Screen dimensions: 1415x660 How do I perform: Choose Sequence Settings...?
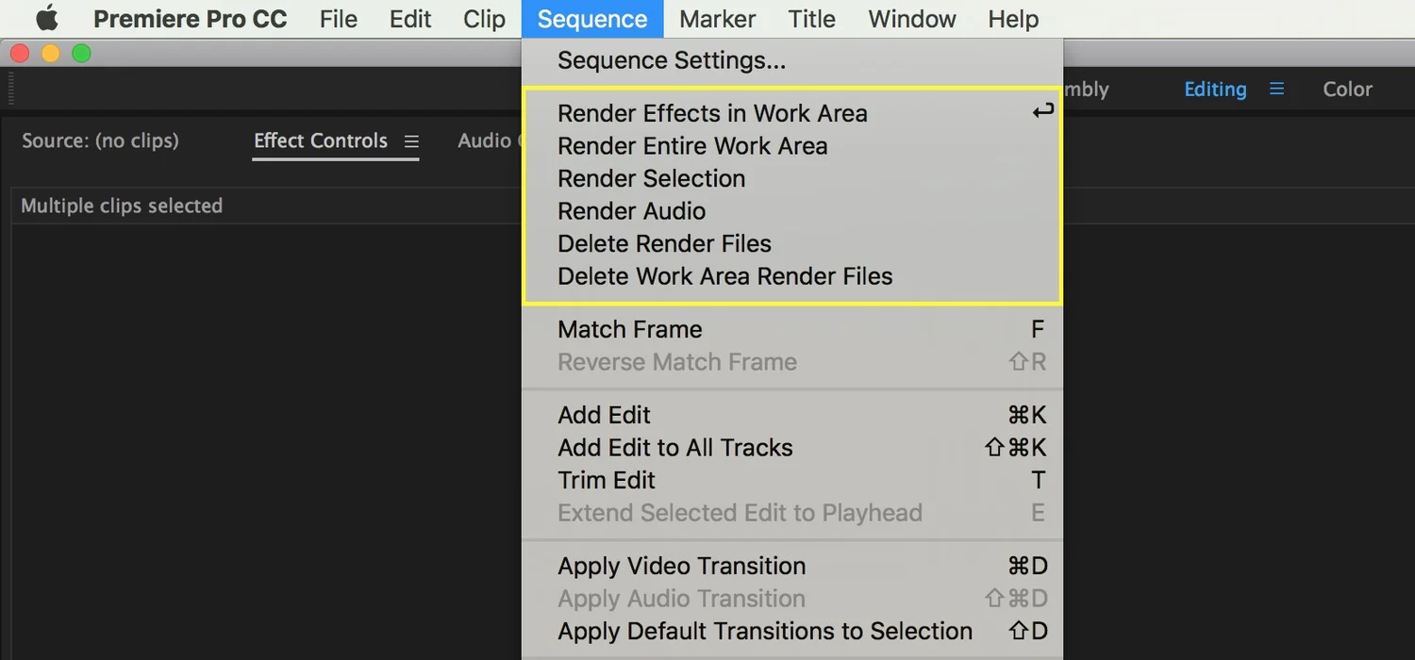792,60
